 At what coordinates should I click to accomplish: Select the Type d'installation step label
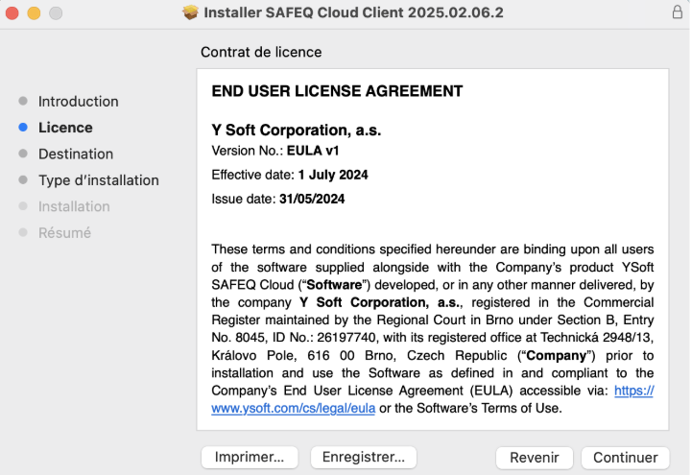click(99, 180)
